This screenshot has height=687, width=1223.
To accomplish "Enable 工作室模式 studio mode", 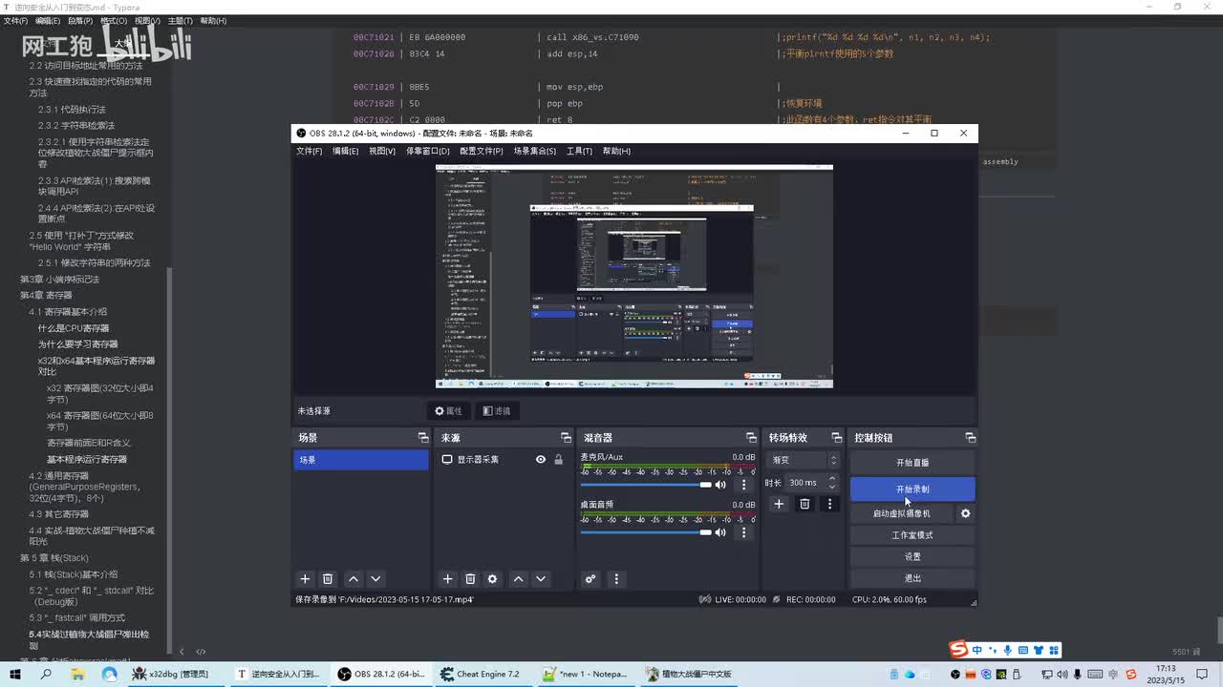I will [912, 535].
